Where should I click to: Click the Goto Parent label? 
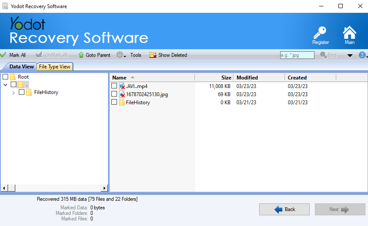pos(98,55)
